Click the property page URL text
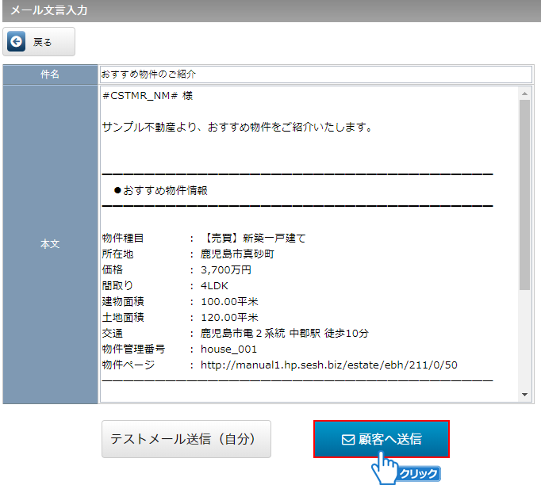Image resolution: width=541 pixels, height=485 pixels. (x=329, y=365)
